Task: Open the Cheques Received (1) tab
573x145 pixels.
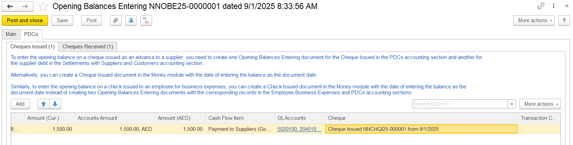Action: coord(88,47)
